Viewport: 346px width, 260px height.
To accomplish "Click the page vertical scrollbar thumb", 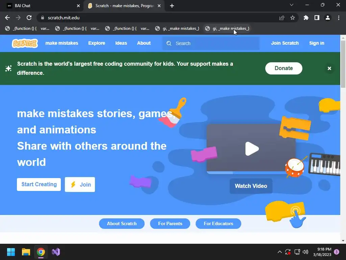I will (x=343, y=64).
